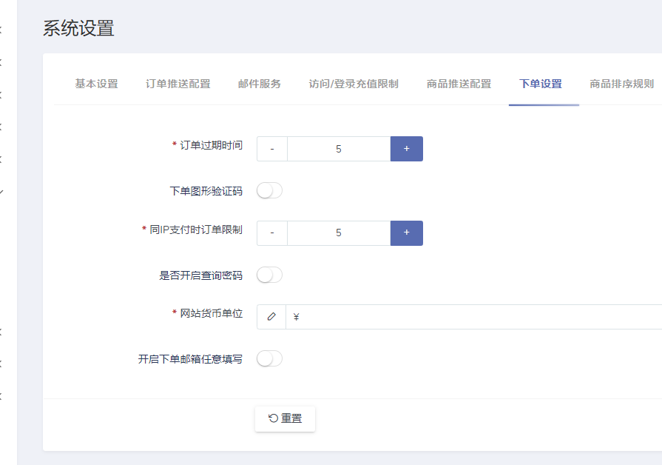This screenshot has width=662, height=465.
Task: Decrease 同IP支付时订单限制 with the minus button
Action: tap(272, 233)
